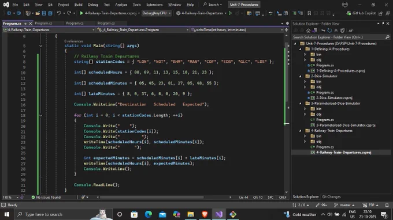Expand the bin folder under 4-Railway-Train-Departures

pyautogui.click(x=305, y=136)
